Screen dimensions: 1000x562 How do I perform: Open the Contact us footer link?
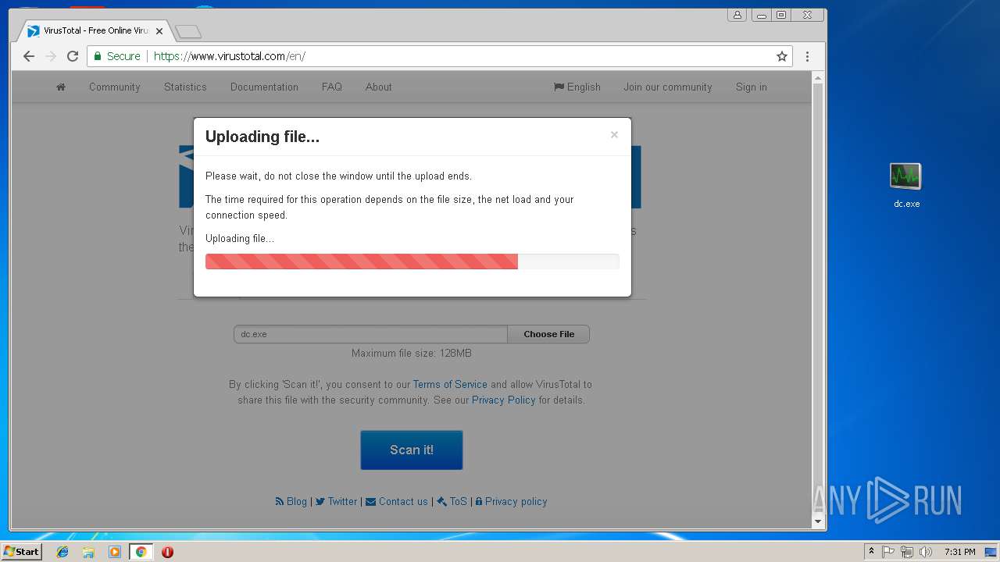point(397,501)
